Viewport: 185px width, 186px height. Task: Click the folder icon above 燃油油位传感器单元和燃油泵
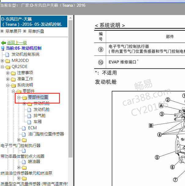[x=24, y=168]
